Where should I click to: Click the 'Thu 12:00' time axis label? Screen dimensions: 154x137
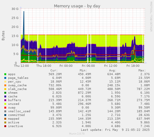(x=21, y=66)
